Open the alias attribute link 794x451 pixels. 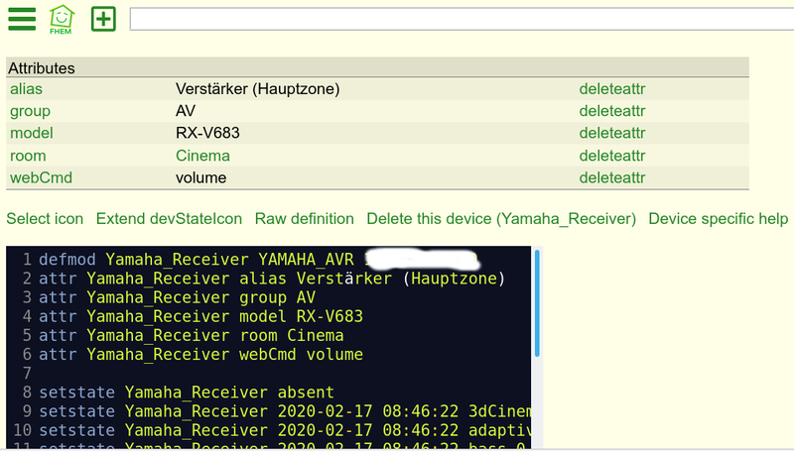click(x=27, y=89)
